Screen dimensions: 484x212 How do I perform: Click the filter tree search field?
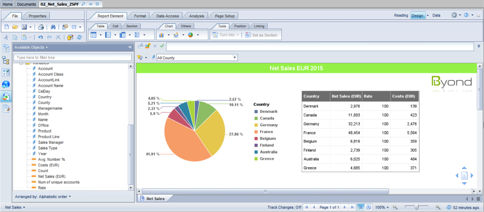[x=73, y=57]
